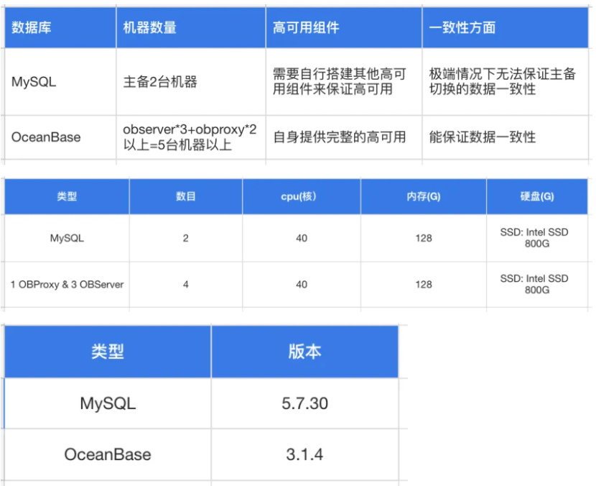
Task: Click the 类型 header in the hardware table
Action: (67, 196)
